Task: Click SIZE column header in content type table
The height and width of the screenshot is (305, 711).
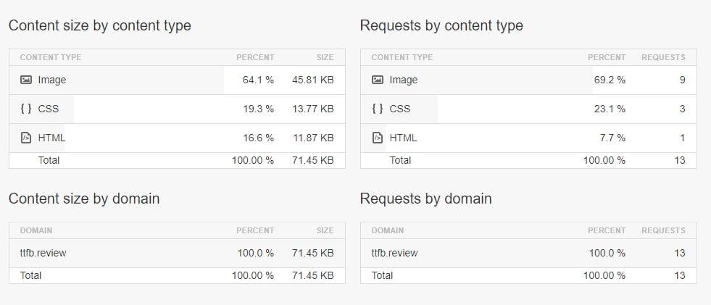Action: (x=325, y=57)
